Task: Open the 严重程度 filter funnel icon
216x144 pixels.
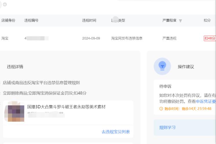Action: click(x=181, y=21)
